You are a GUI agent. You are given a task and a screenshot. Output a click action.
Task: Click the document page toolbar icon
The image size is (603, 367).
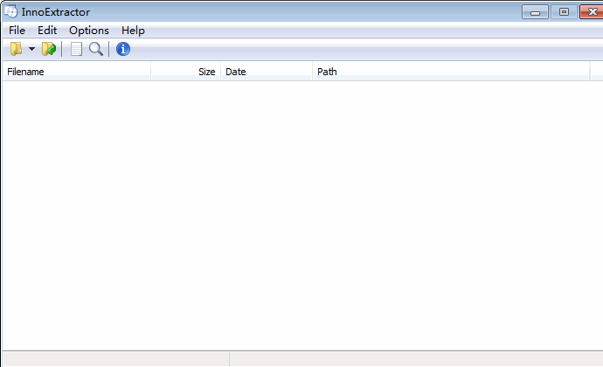(x=76, y=49)
